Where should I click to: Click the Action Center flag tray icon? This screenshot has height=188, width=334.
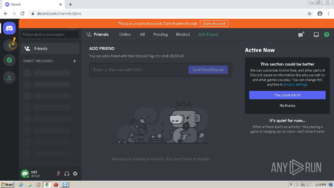tap(309, 185)
